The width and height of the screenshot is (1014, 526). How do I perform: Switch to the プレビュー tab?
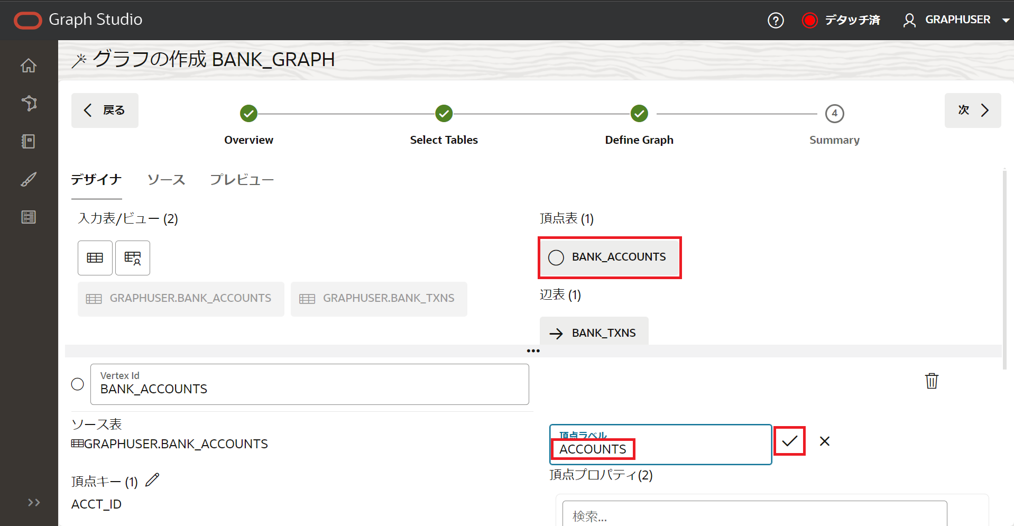coord(242,180)
